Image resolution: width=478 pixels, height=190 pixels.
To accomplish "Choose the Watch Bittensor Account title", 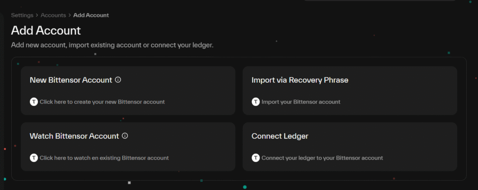I will point(74,136).
